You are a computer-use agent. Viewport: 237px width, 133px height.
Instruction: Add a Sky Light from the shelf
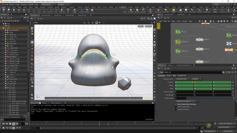(x=180, y=10)
